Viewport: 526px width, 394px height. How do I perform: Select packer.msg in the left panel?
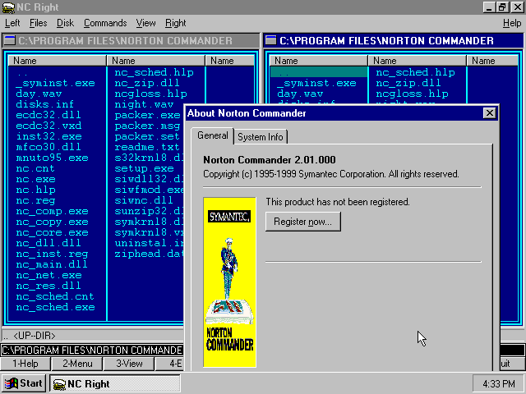pos(148,126)
